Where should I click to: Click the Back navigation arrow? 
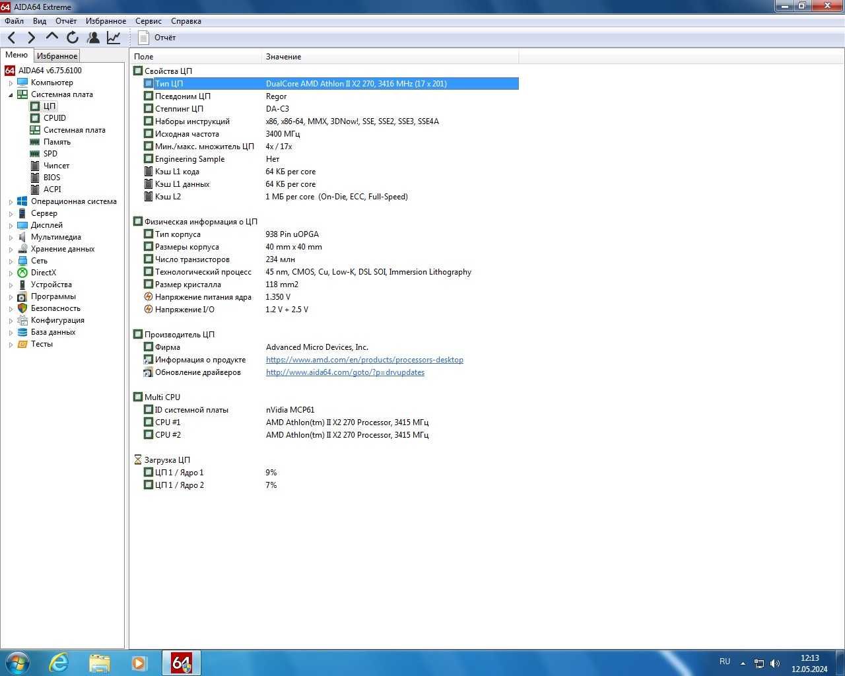[x=11, y=38]
